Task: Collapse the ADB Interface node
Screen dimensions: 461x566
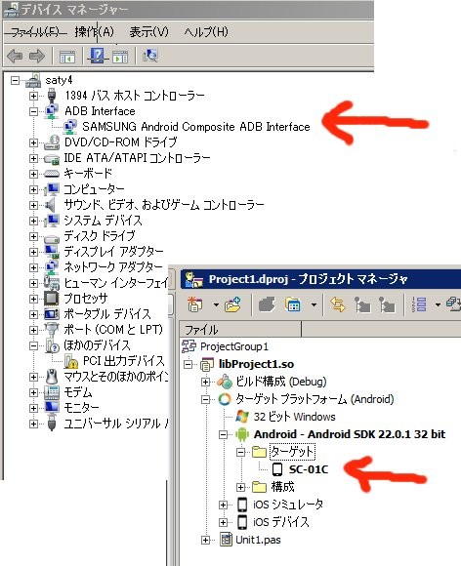Action: tap(33, 111)
